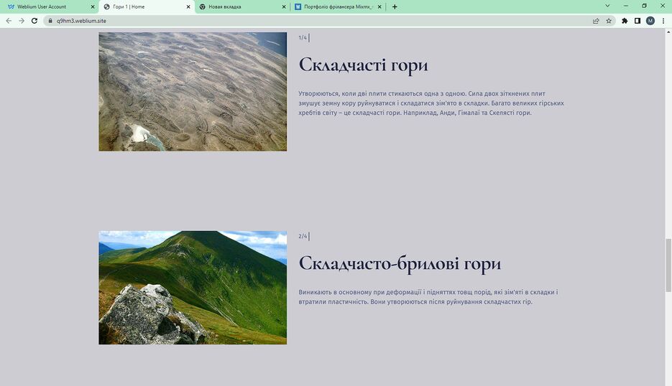Switch to Портфоліо фрілансера tab
The width and height of the screenshot is (672, 386).
point(336,6)
